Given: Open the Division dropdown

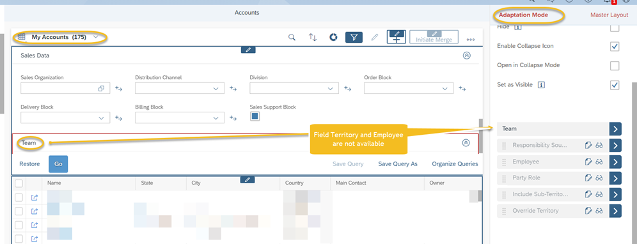Looking at the screenshot, I should click(331, 89).
